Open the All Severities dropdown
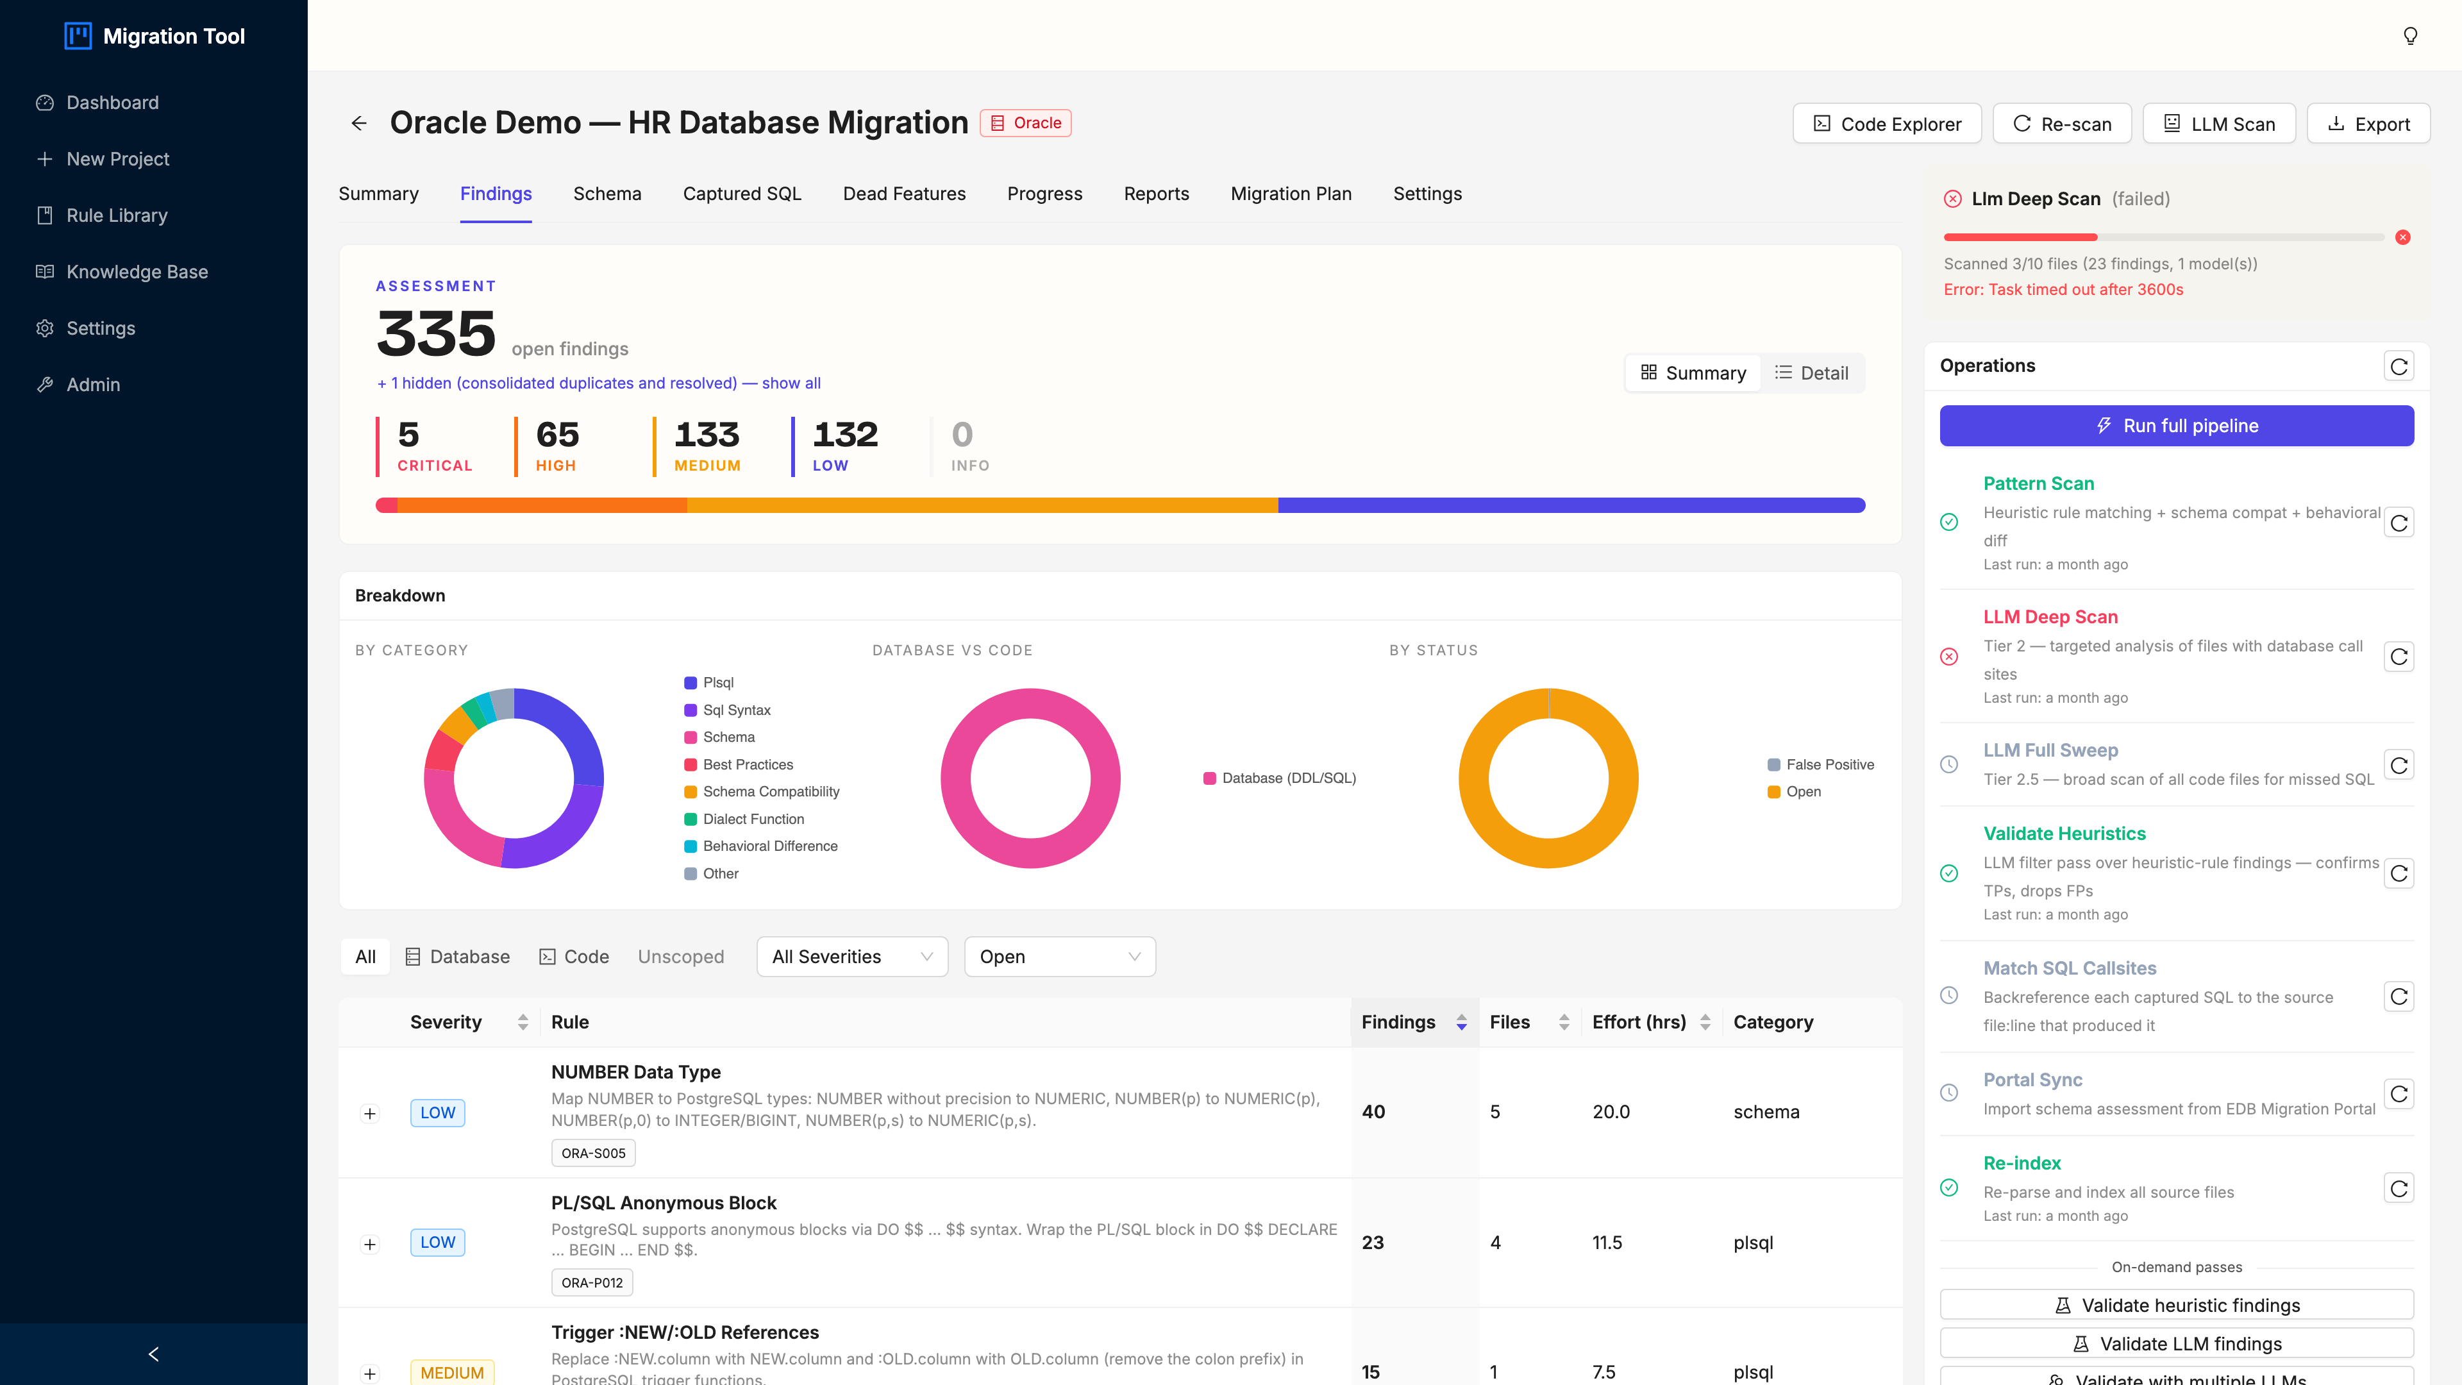The width and height of the screenshot is (2462, 1385). [x=851, y=957]
